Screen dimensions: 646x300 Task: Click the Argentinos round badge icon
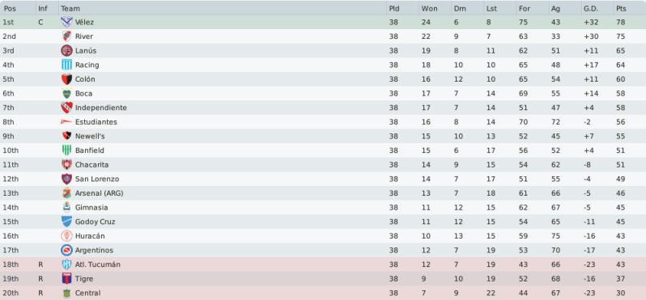66,250
